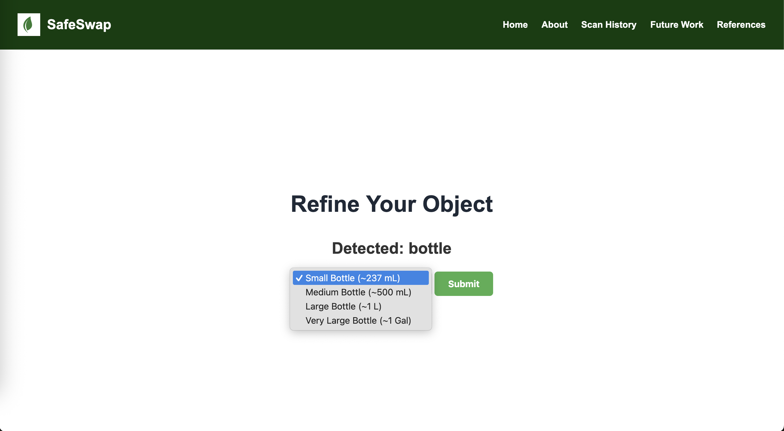784x431 pixels.
Task: Click the green leaf SafeSwap logo
Action: (29, 25)
